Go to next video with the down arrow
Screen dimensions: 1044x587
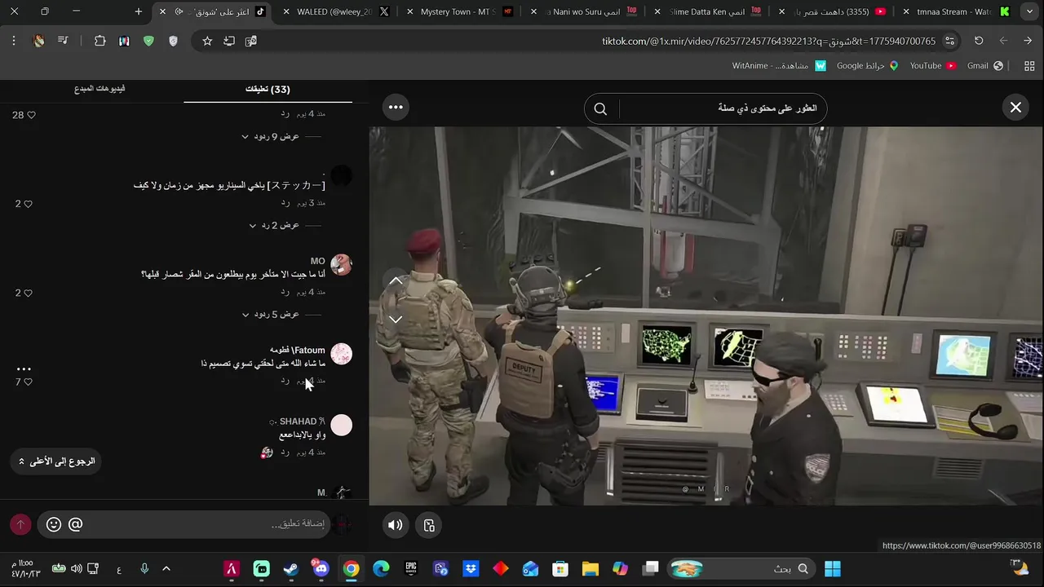[396, 319]
